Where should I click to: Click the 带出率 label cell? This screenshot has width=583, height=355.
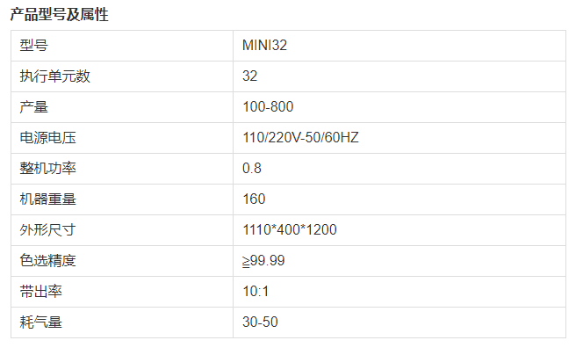pos(122,292)
